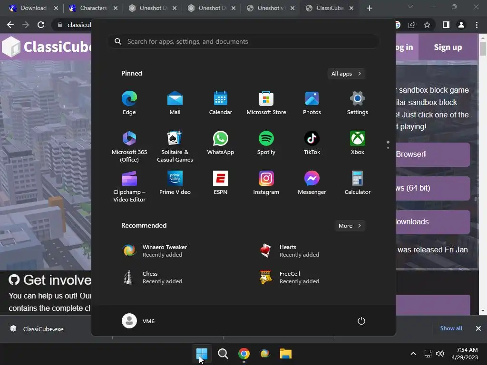Open the clock and date flyout
Image resolution: width=487 pixels, height=365 pixels.
point(465,354)
